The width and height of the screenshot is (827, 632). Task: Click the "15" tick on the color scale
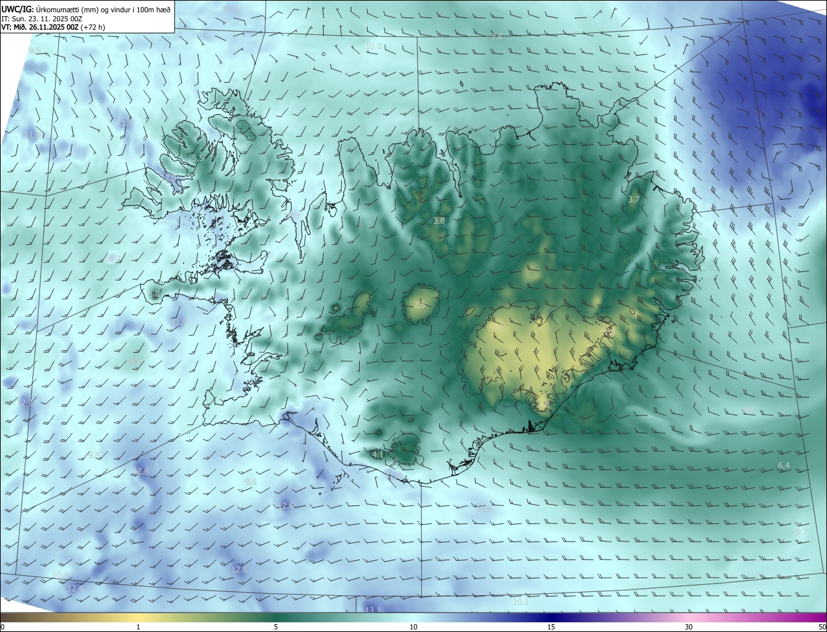point(551,627)
